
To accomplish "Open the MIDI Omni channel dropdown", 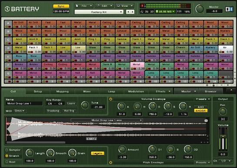I will [20, 111].
